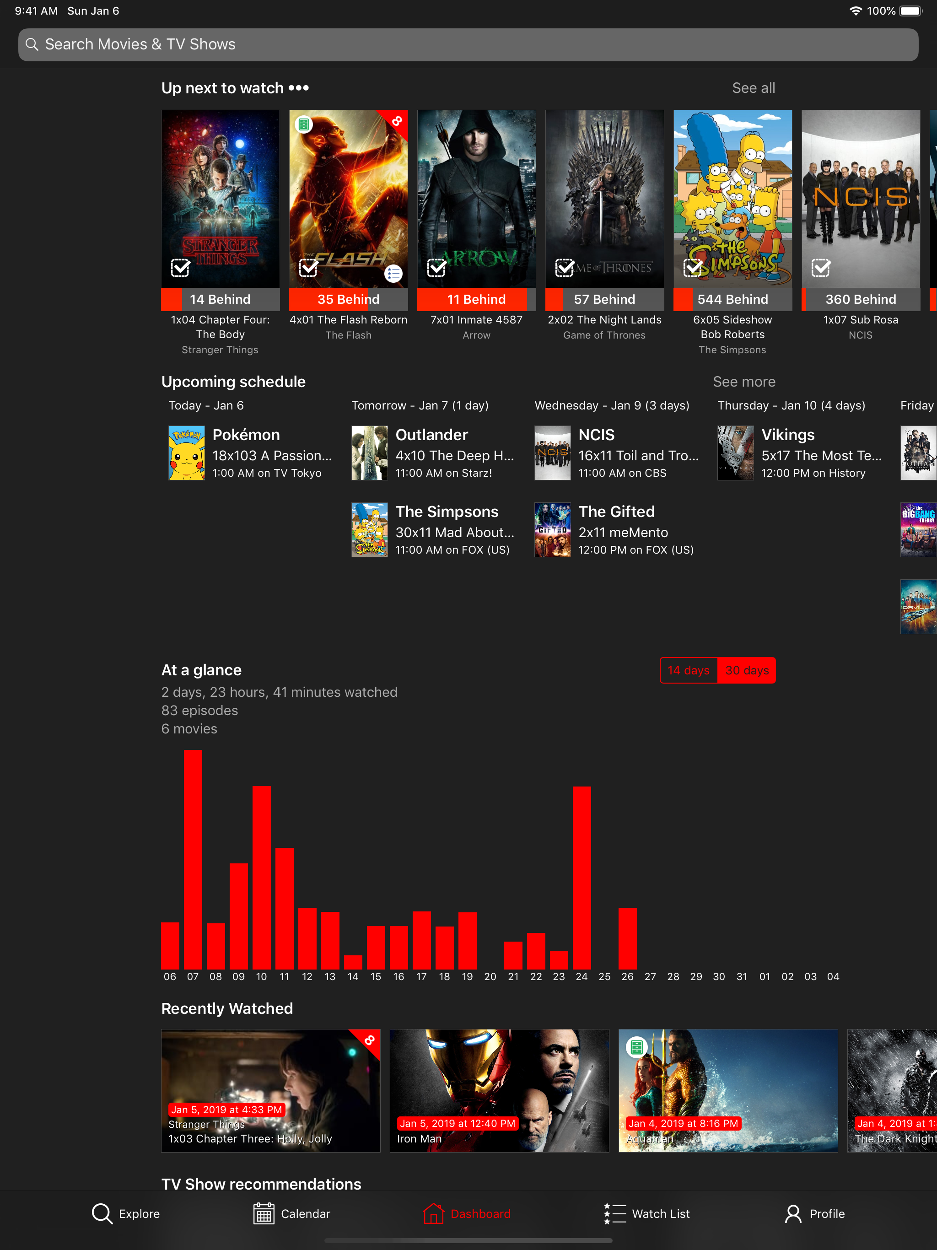This screenshot has width=937, height=1250.
Task: Open recently watched The Dark Knight card
Action: click(892, 1091)
